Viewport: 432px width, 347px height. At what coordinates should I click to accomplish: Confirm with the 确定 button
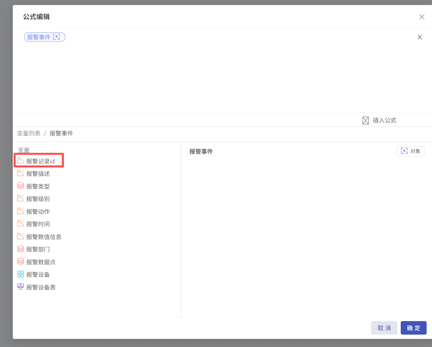click(x=413, y=328)
